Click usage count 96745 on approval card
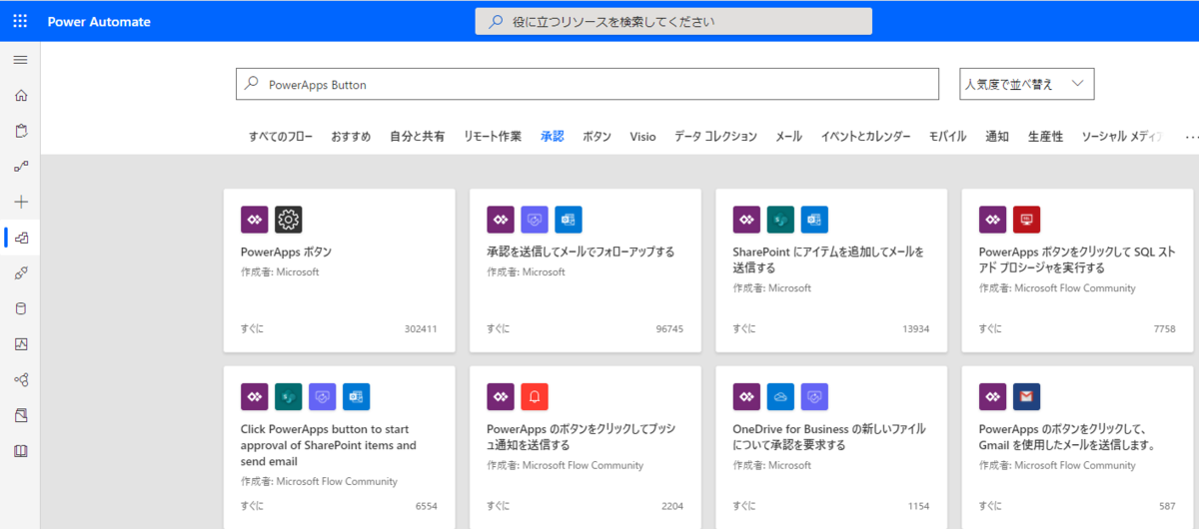 click(x=669, y=328)
